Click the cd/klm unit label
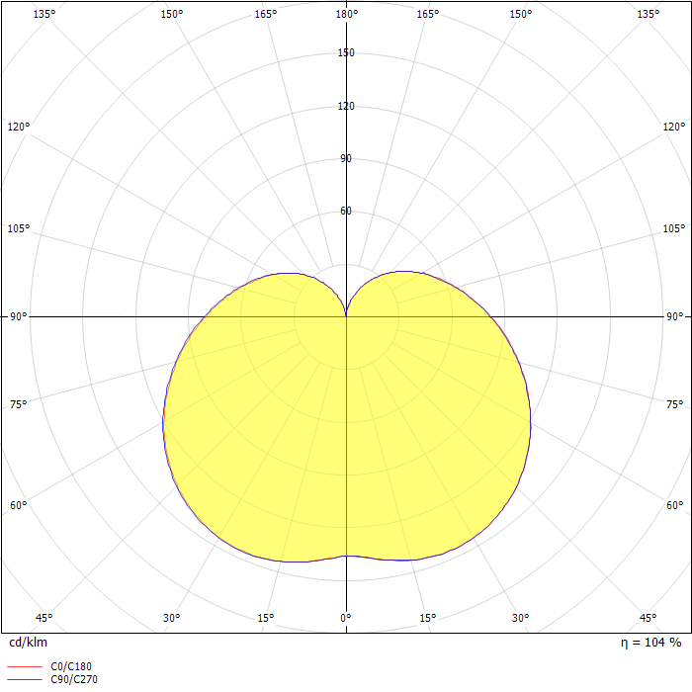Image resolution: width=692 pixels, height=692 pixels. (x=29, y=643)
